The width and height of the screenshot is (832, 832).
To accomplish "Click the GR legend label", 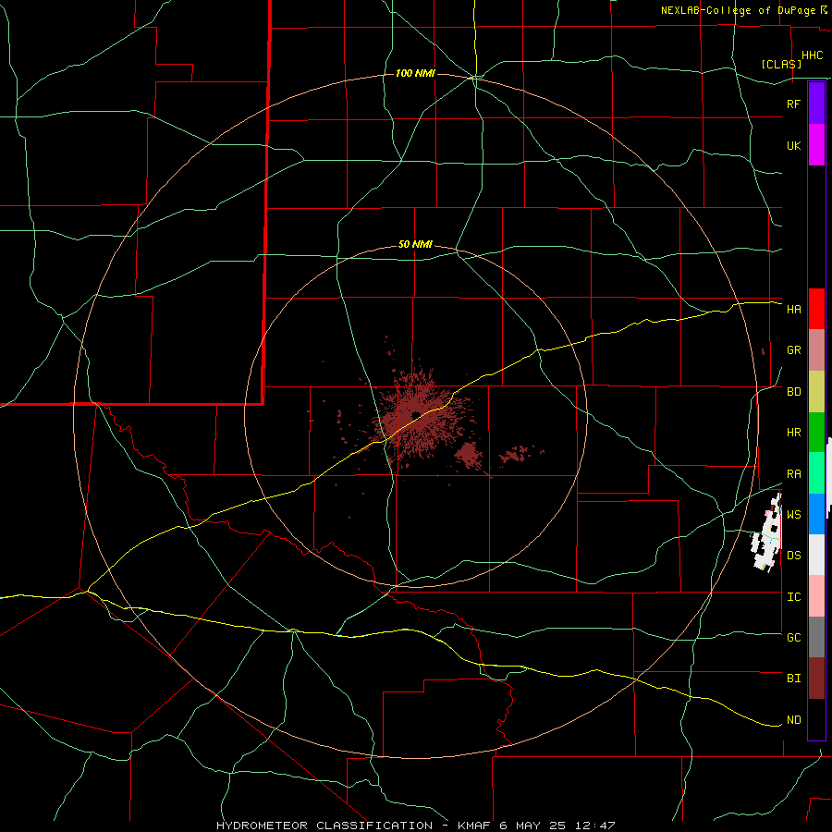I will point(793,350).
